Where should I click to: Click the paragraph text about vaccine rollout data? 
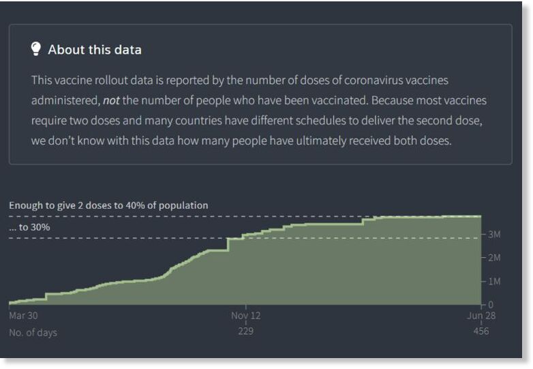[259, 110]
